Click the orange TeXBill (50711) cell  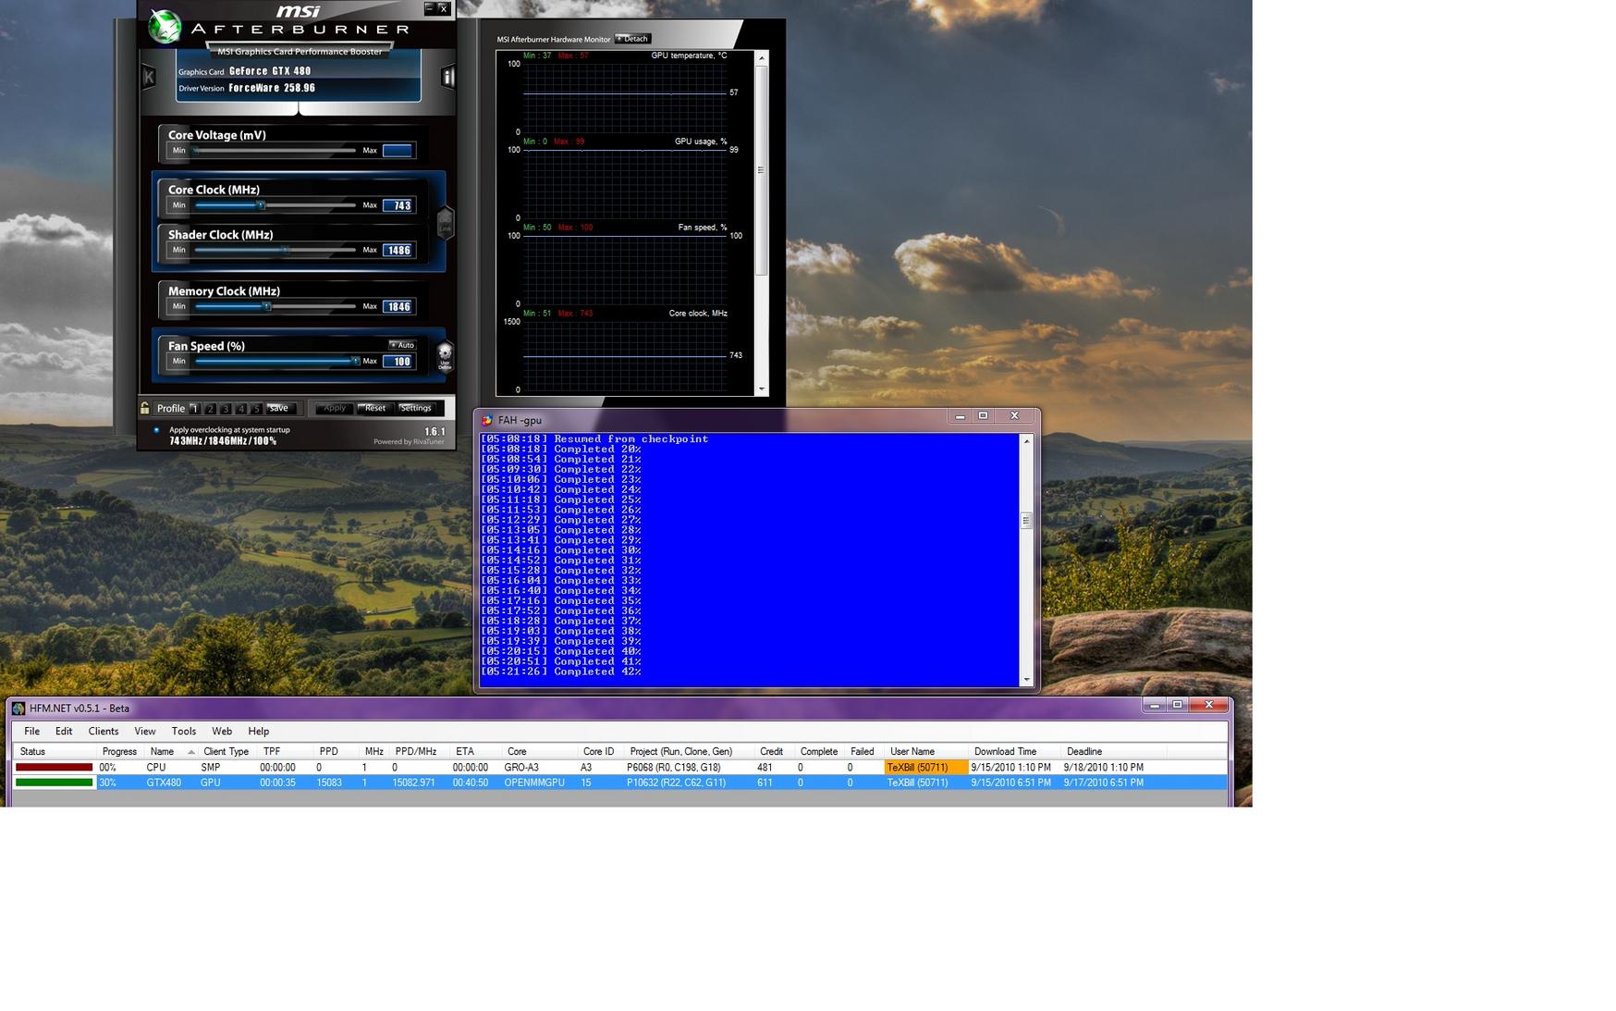926,767
